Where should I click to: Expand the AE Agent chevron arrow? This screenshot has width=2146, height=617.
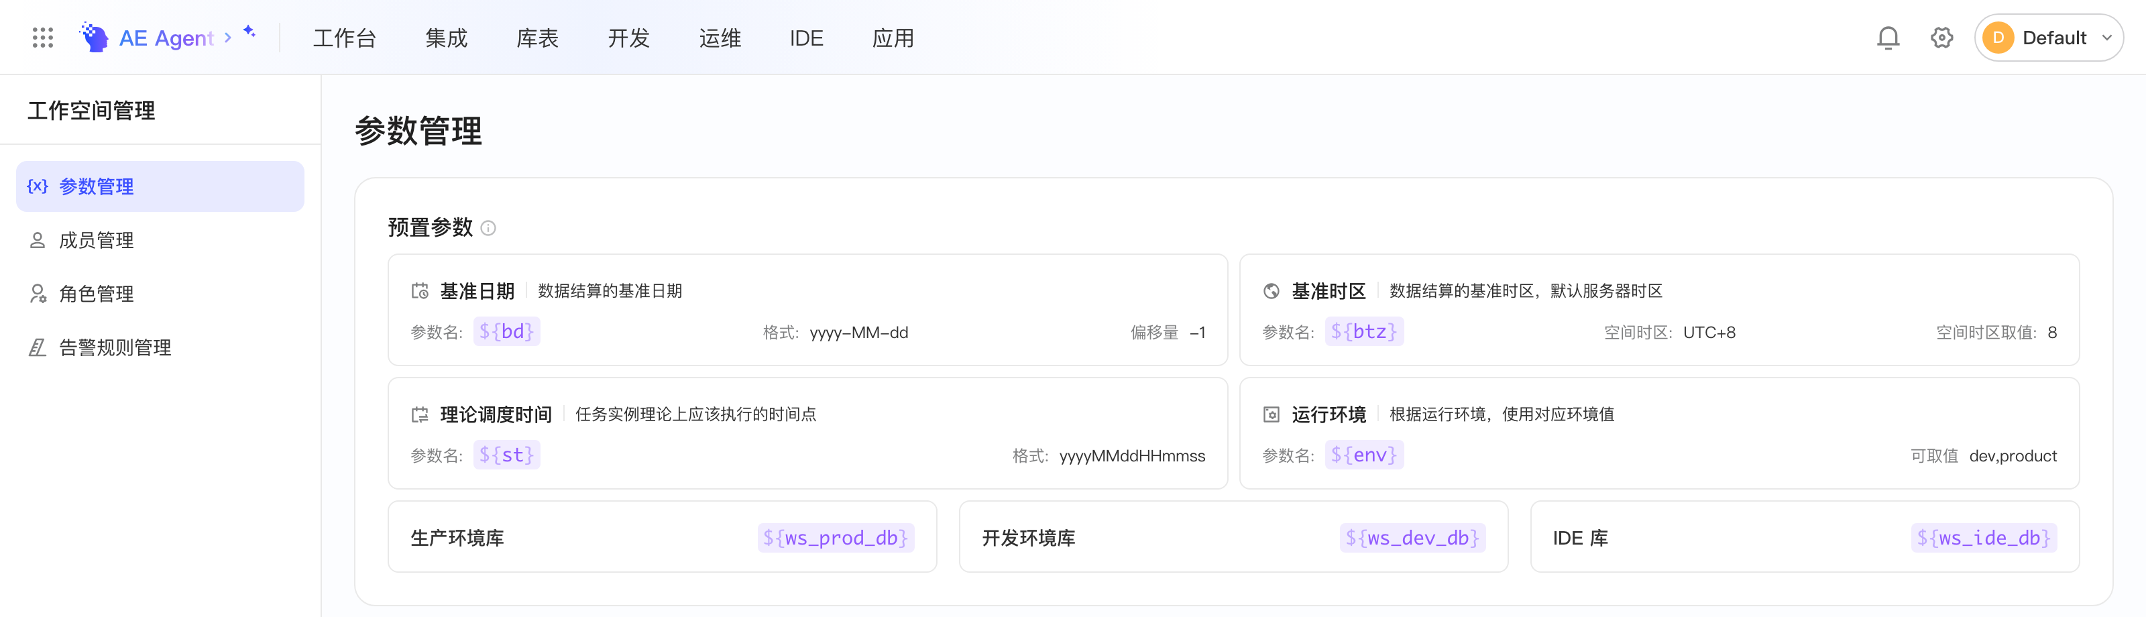pos(227,38)
